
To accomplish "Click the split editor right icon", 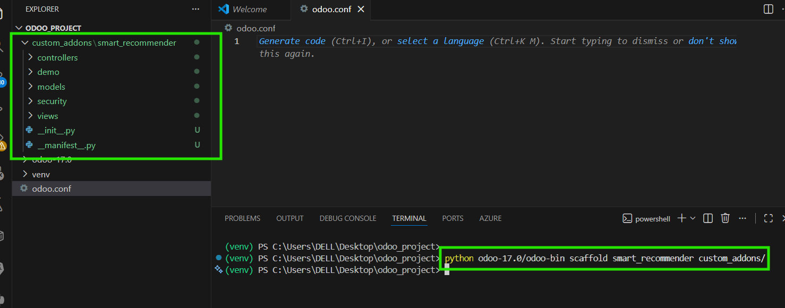I will (x=768, y=9).
